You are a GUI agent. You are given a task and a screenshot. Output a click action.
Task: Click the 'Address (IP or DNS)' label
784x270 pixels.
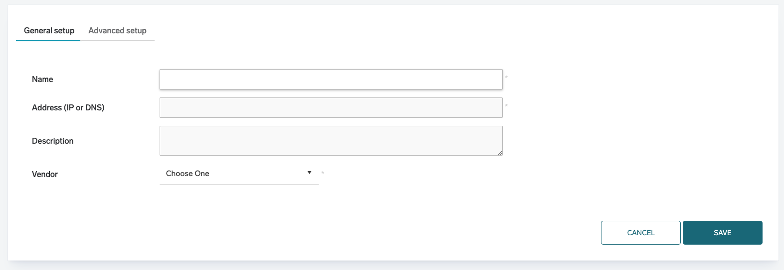point(68,108)
